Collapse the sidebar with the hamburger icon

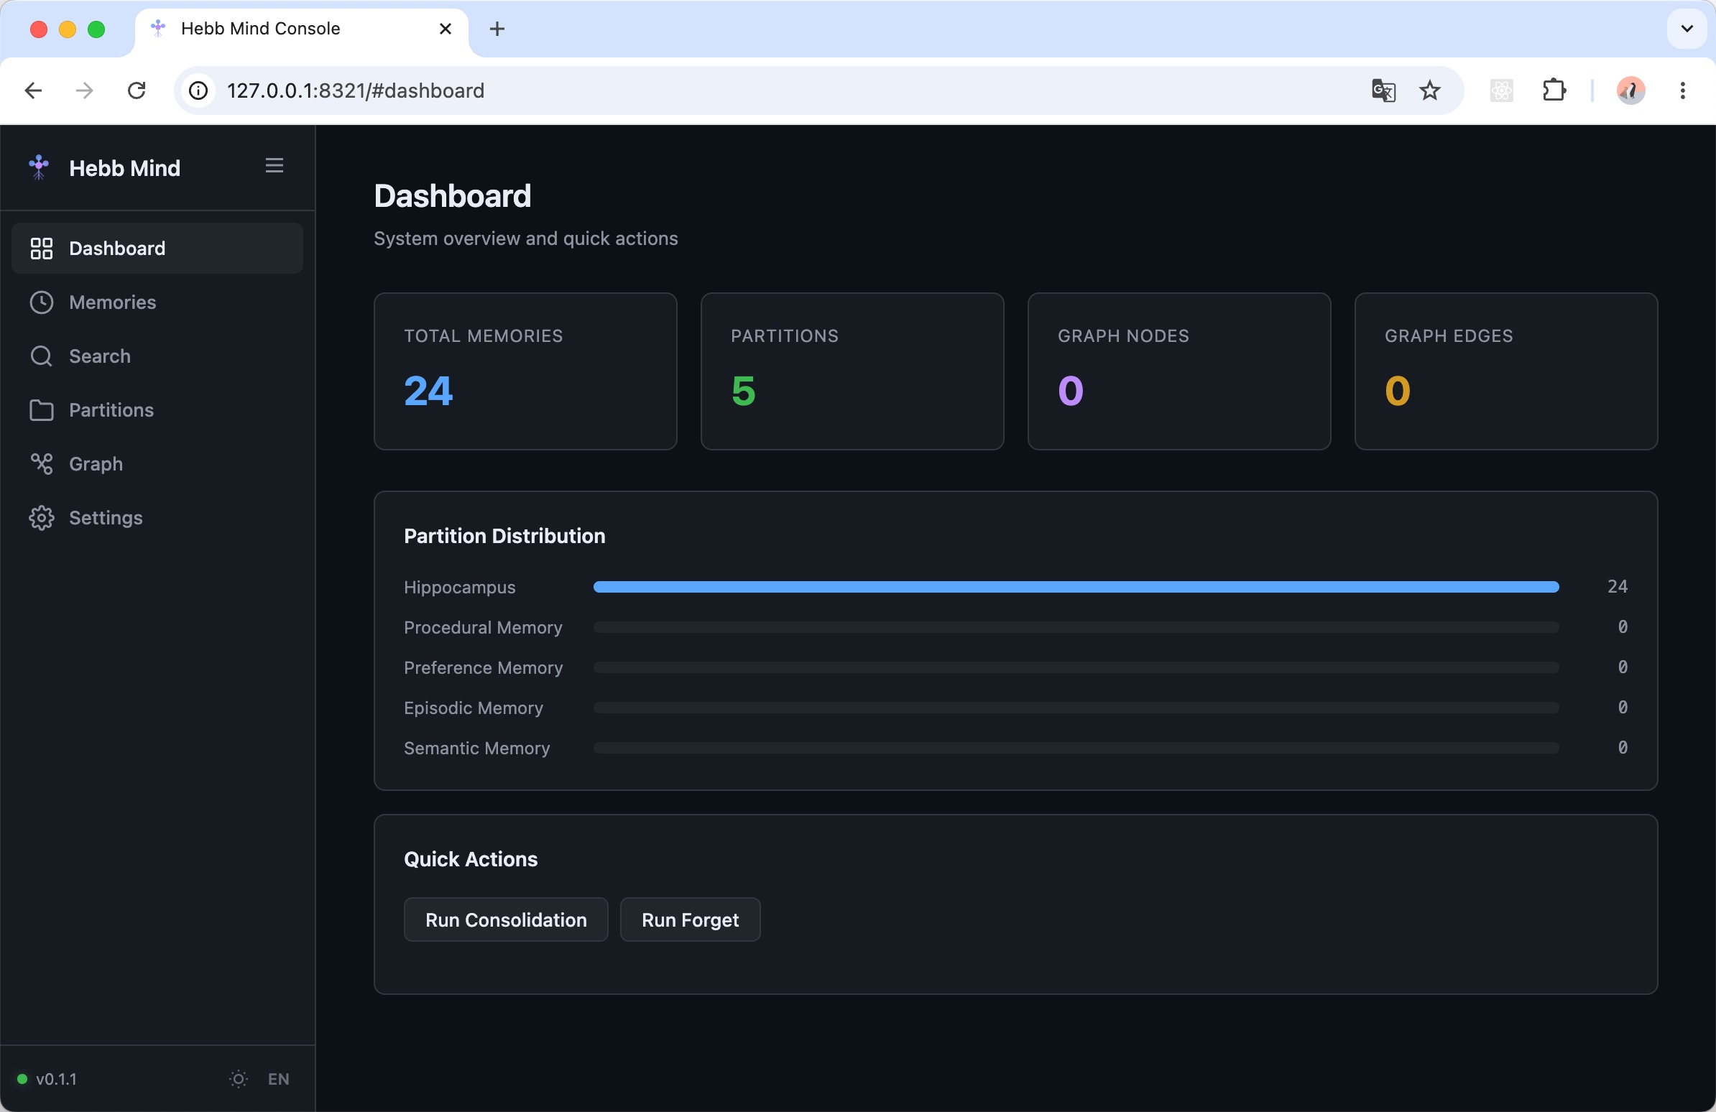point(274,166)
